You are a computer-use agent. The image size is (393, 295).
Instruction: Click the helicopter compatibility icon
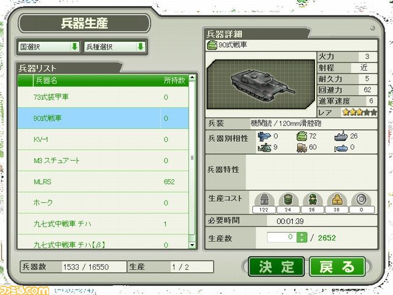click(265, 147)
